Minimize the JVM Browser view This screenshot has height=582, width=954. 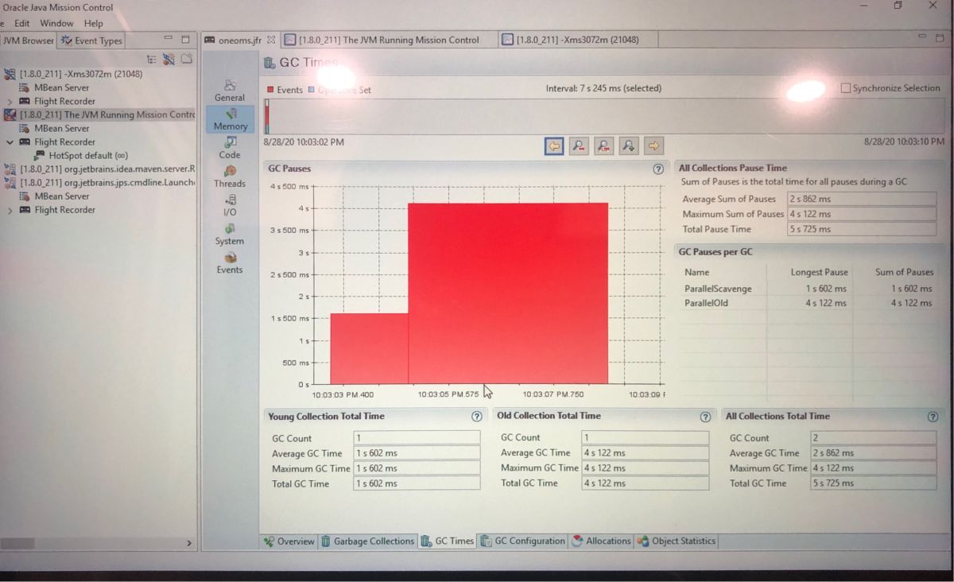pos(168,38)
